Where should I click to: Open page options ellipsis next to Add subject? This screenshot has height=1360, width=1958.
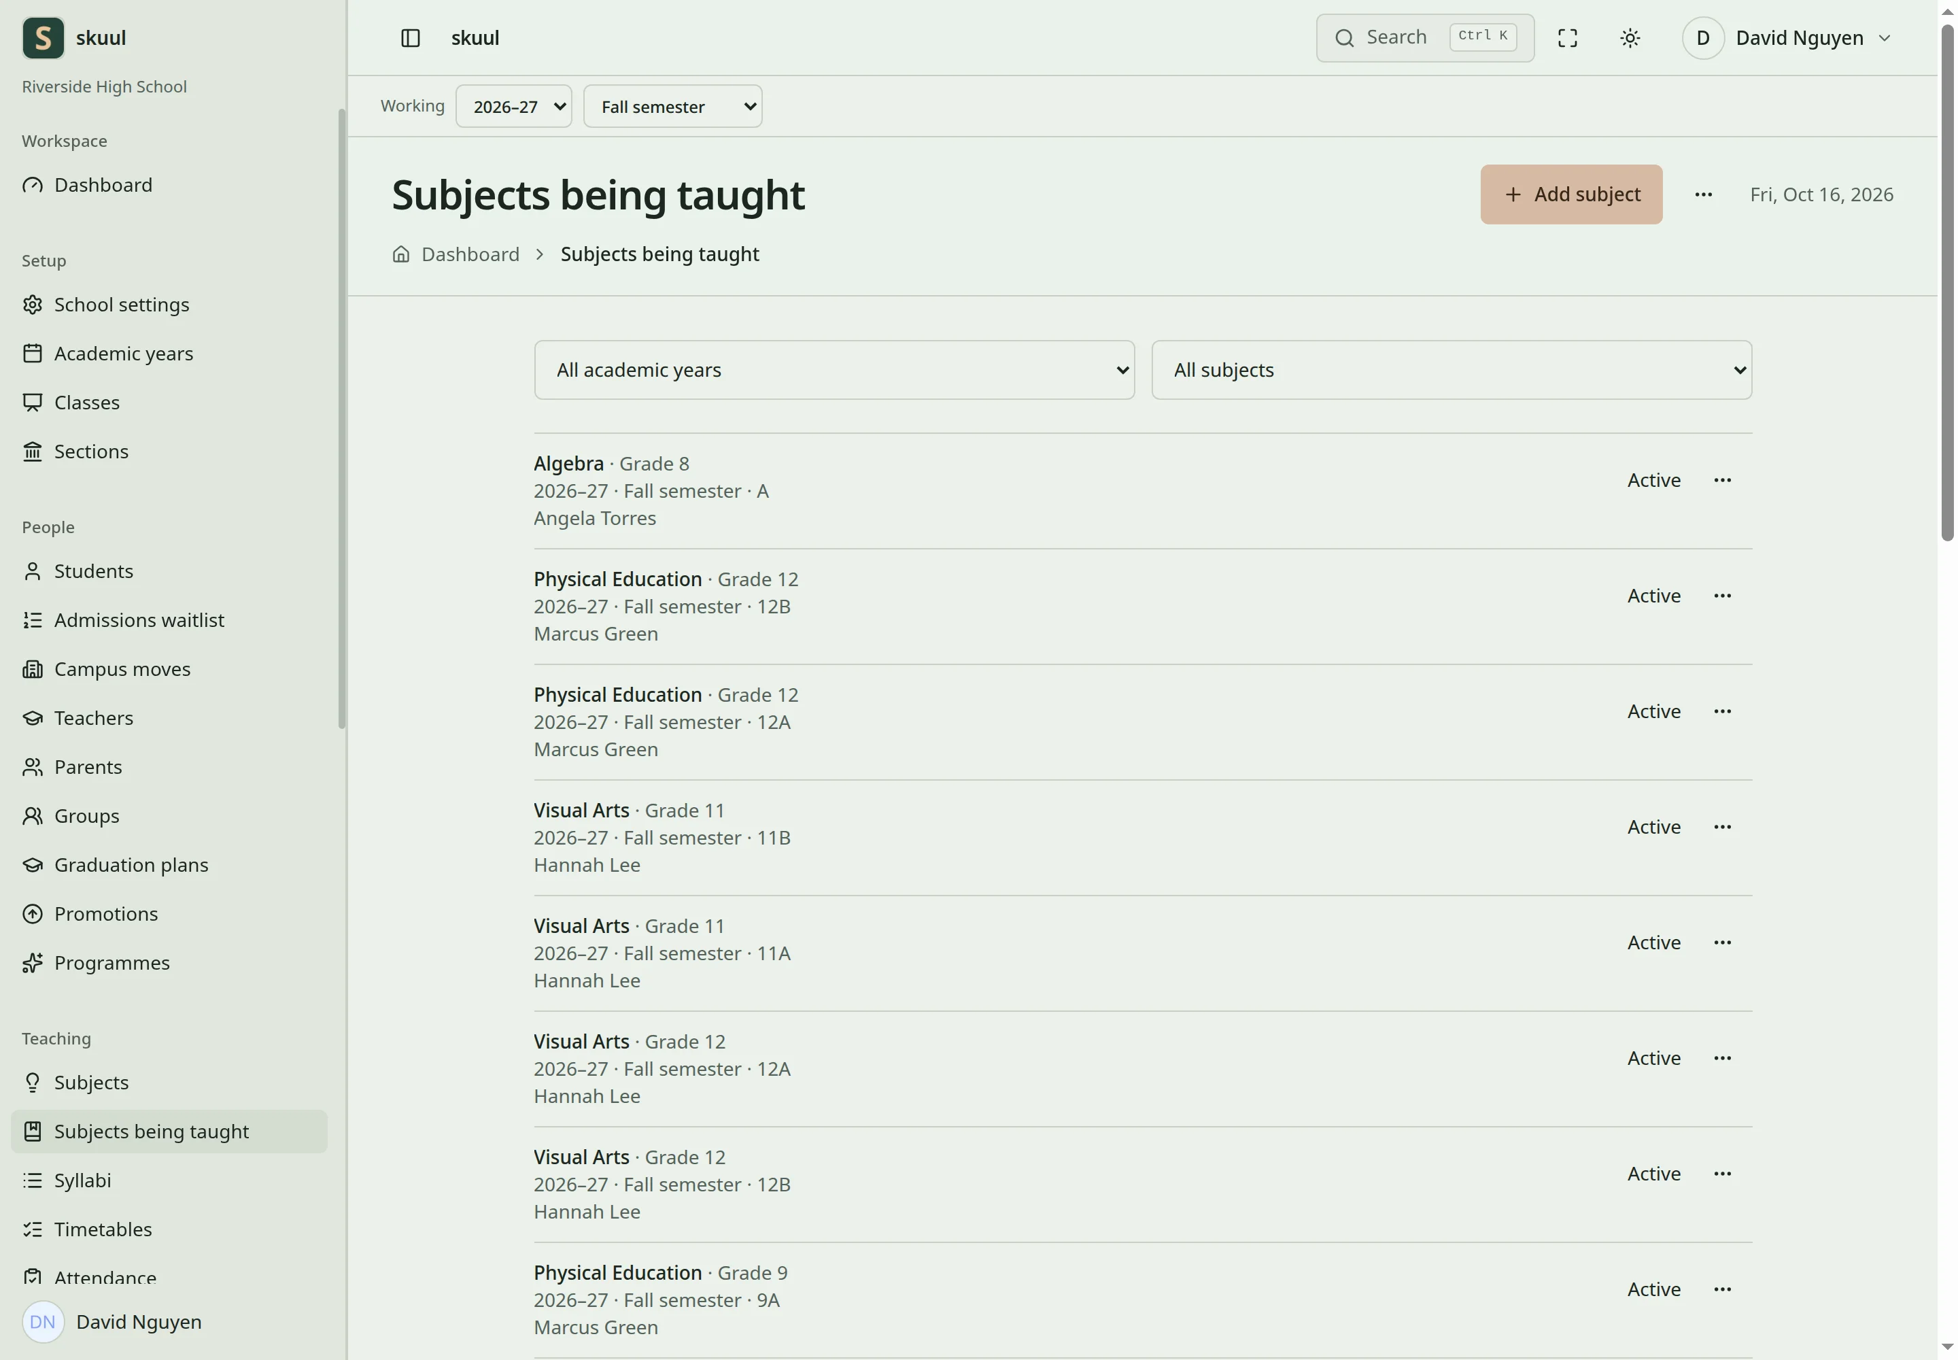pos(1702,194)
